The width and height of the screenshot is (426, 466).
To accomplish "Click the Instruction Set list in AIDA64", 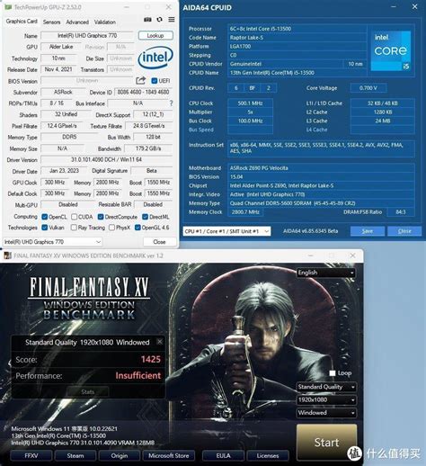I will coord(321,148).
